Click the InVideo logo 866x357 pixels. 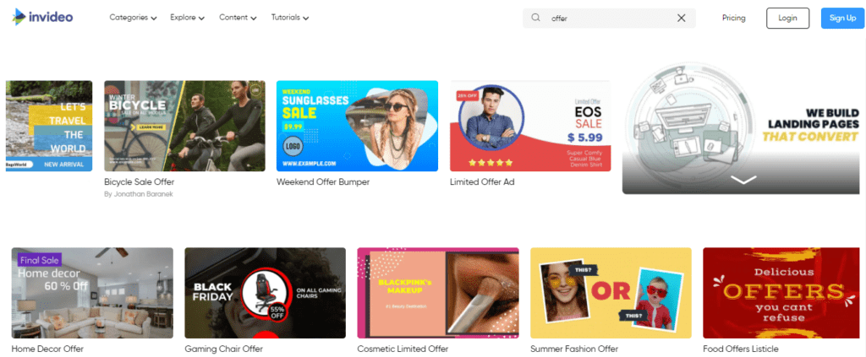pyautogui.click(x=42, y=18)
